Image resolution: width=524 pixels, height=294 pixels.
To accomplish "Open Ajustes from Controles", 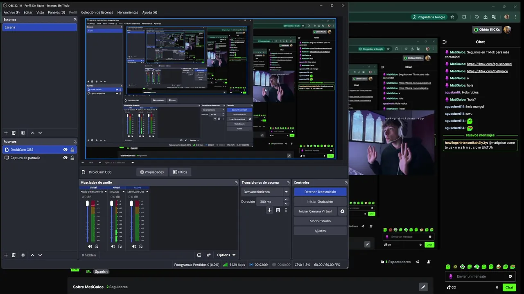I will click(320, 231).
